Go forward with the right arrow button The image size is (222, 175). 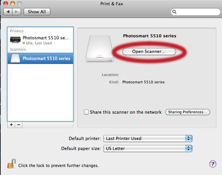[17, 12]
